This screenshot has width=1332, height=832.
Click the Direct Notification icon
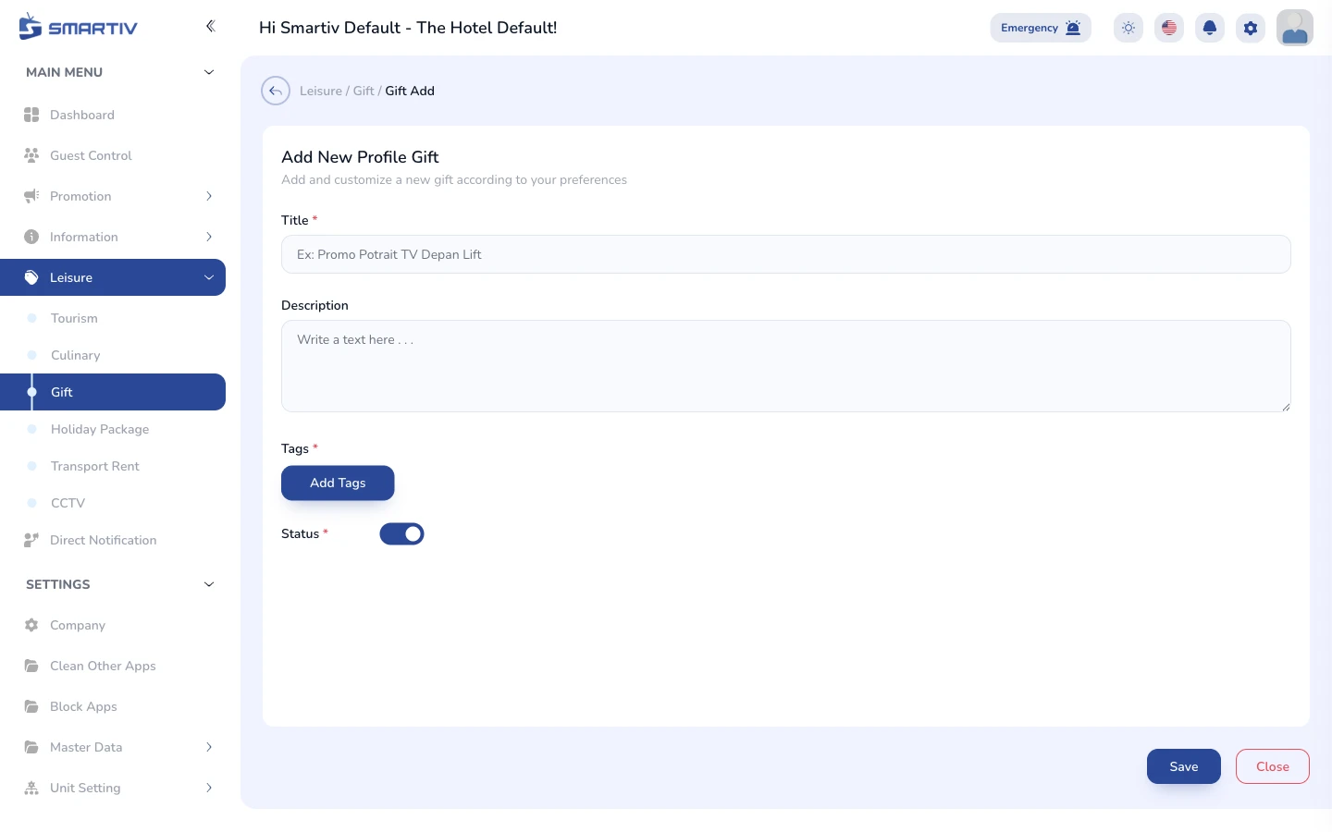coord(31,540)
